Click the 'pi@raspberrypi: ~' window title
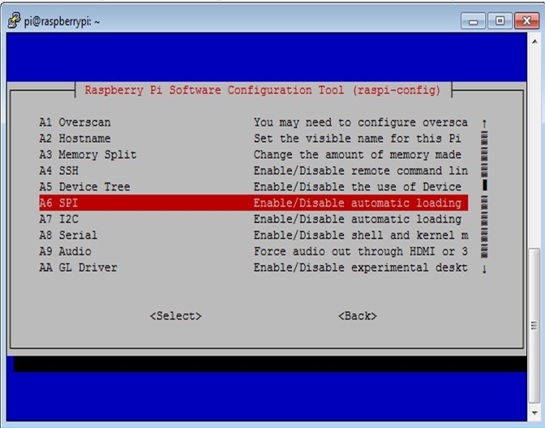 [62, 22]
